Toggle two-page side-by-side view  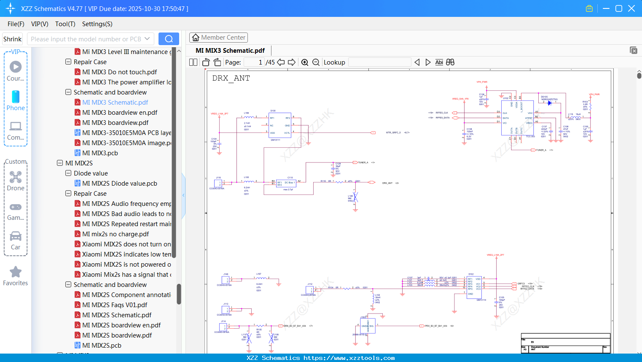(x=193, y=62)
